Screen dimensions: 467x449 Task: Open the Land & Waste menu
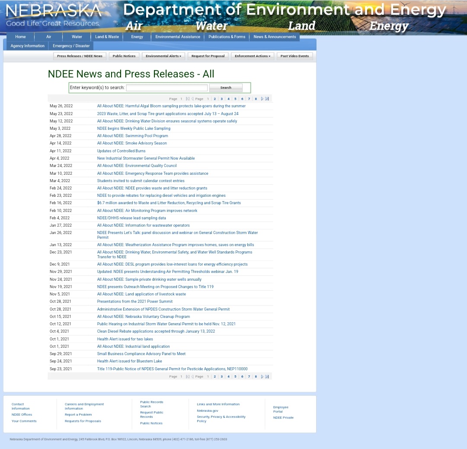(x=107, y=37)
